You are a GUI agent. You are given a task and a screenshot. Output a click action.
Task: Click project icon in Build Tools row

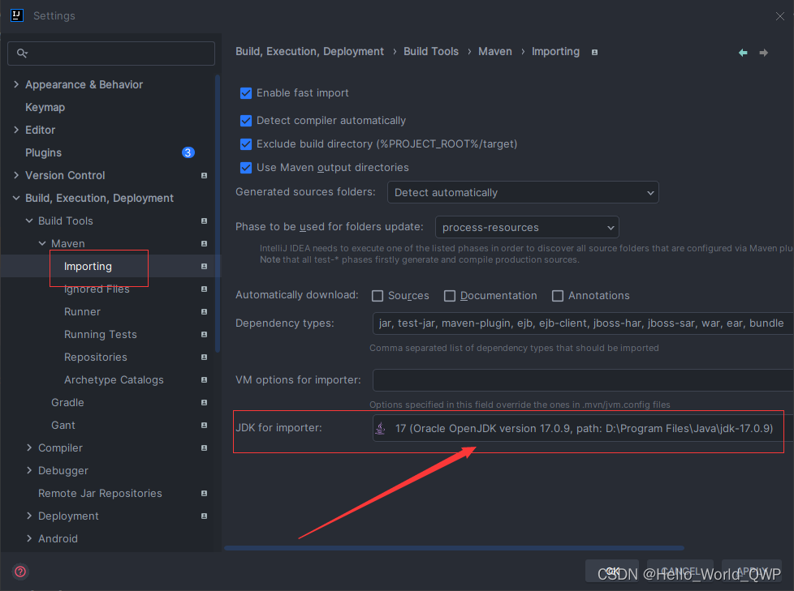pos(204,221)
